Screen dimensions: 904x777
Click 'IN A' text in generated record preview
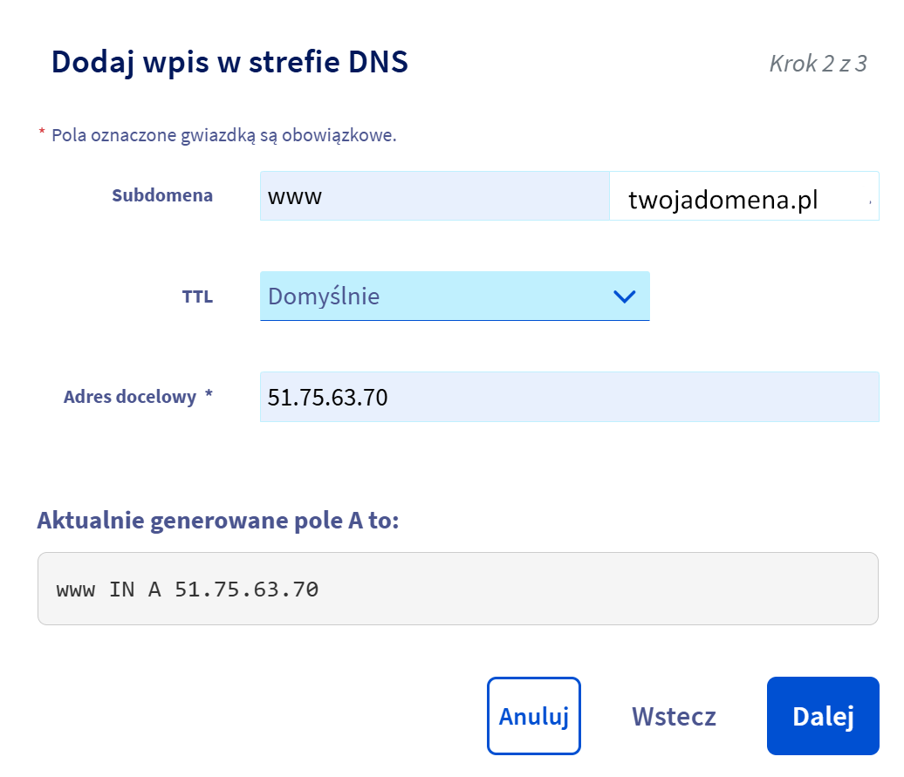coord(135,590)
